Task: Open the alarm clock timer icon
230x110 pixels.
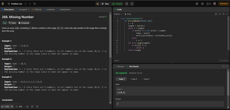Action: (127, 4)
